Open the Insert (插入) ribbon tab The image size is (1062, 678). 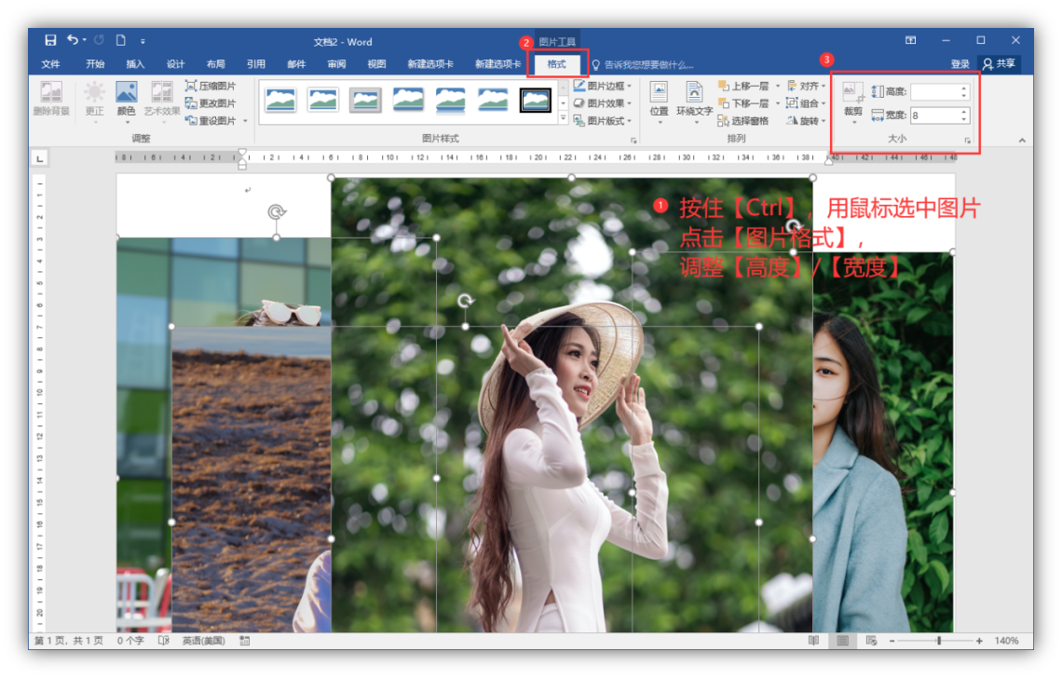(135, 64)
